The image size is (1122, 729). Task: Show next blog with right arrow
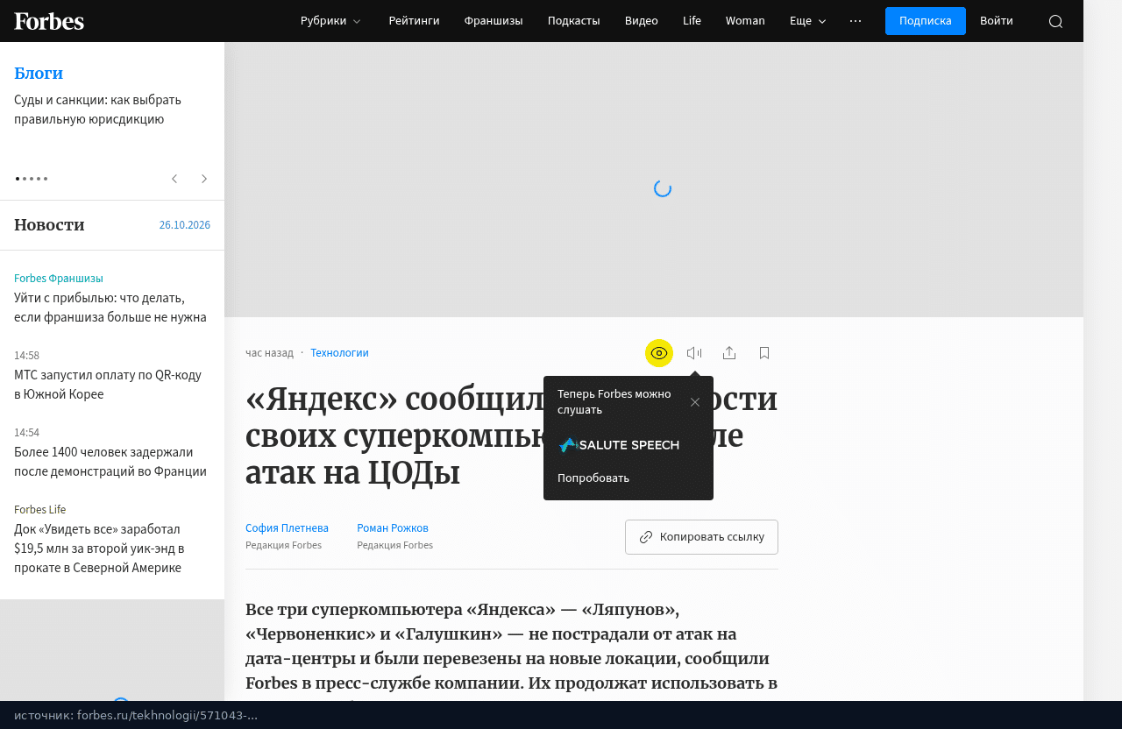[x=204, y=179]
